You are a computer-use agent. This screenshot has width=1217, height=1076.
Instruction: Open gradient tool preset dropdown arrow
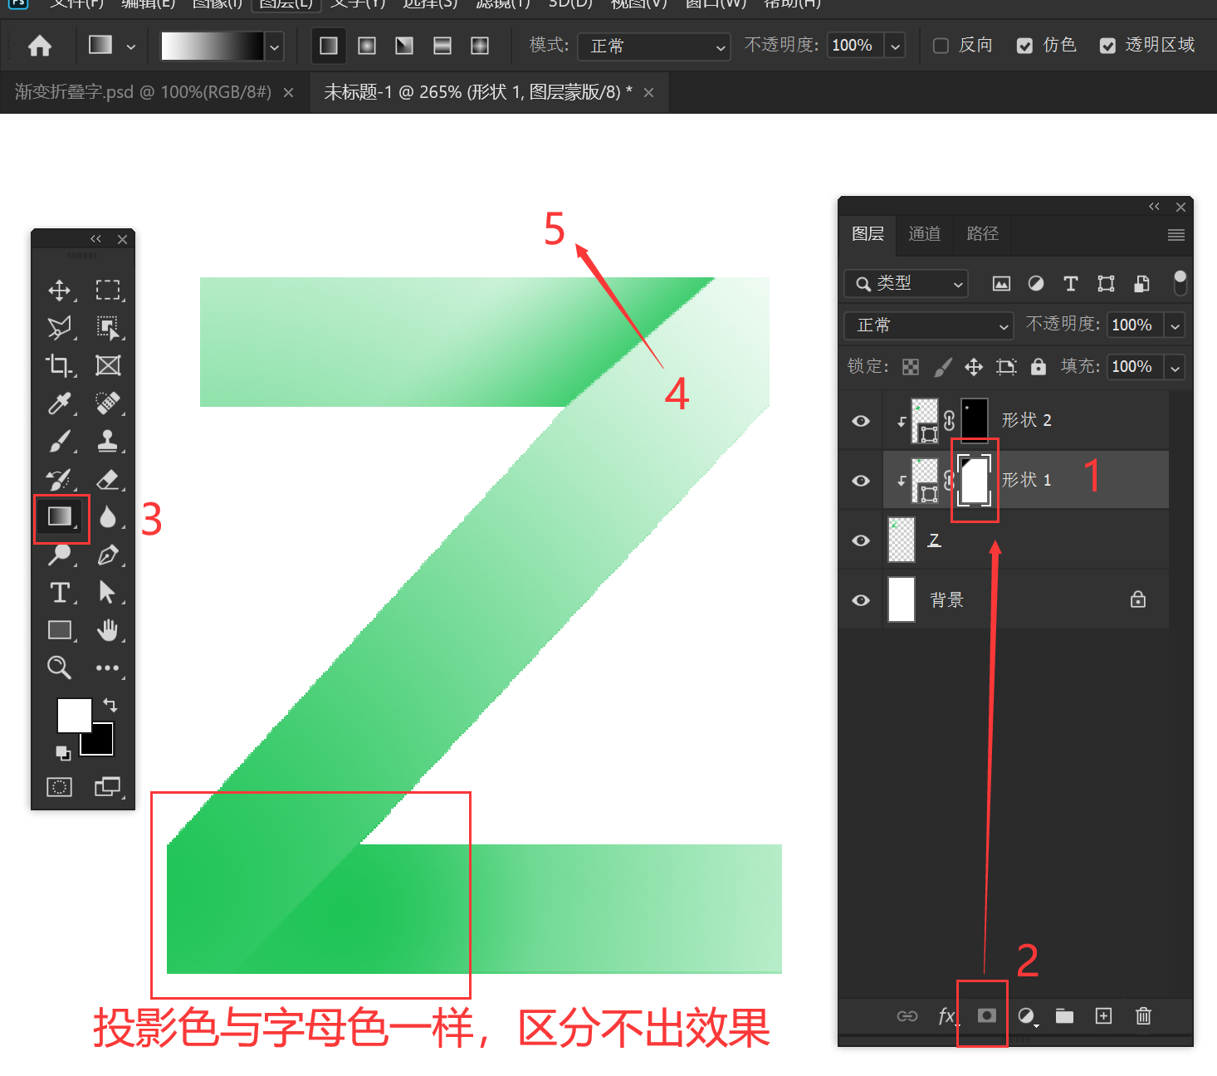tap(131, 46)
